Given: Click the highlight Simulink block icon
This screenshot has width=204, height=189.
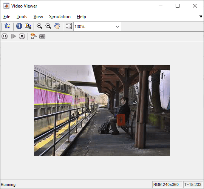Looking at the screenshot, I should point(34,36).
